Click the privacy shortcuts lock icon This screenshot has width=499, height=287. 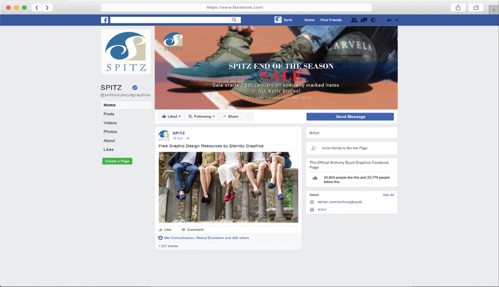click(389, 20)
